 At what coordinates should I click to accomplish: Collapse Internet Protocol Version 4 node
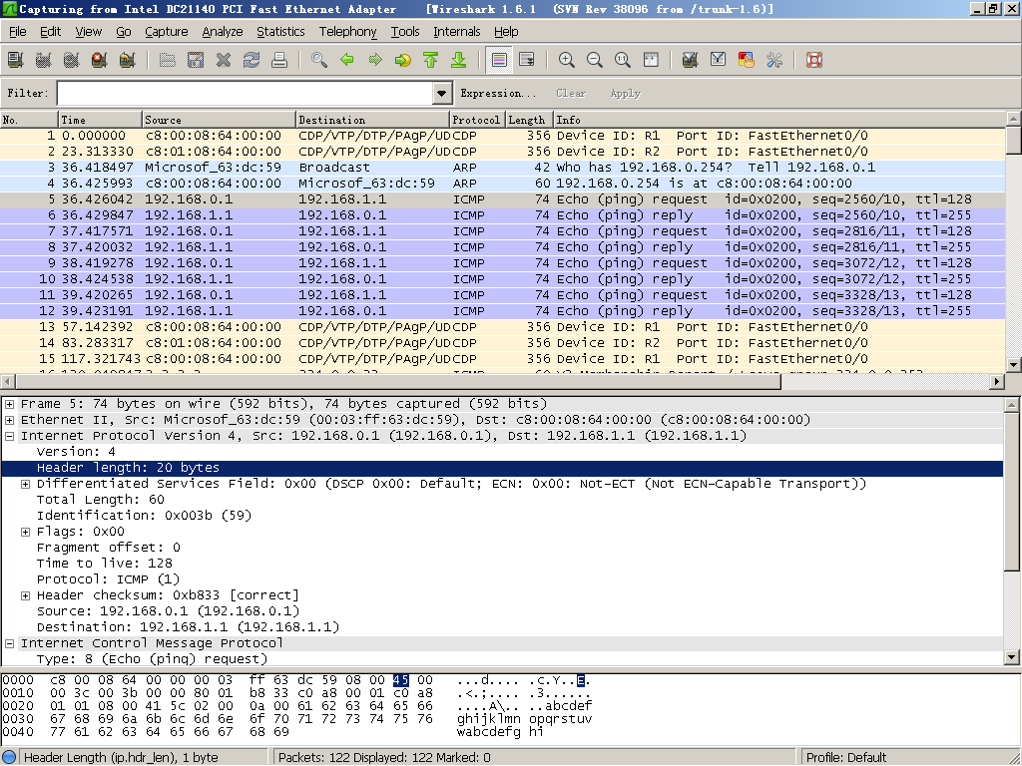(10, 436)
